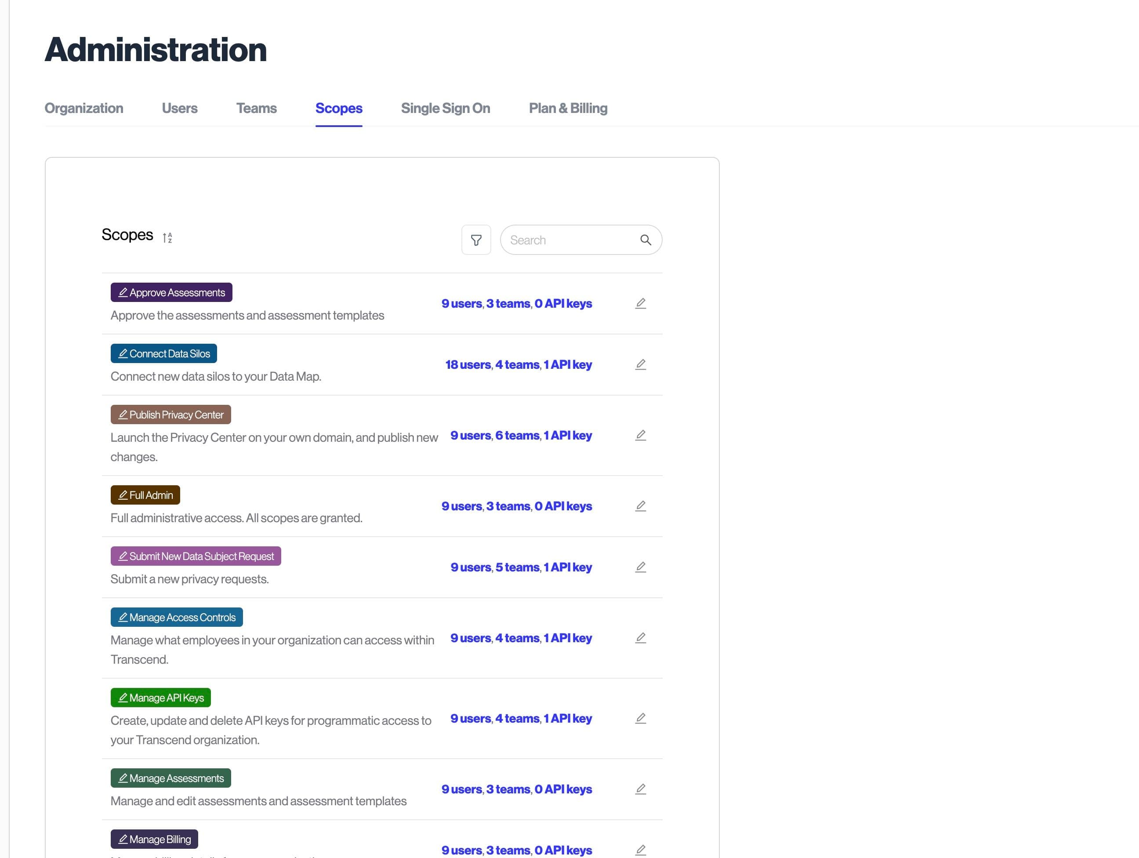Click '9 users, 6 teams, 1 API key' link
1139x858 pixels.
(x=521, y=435)
